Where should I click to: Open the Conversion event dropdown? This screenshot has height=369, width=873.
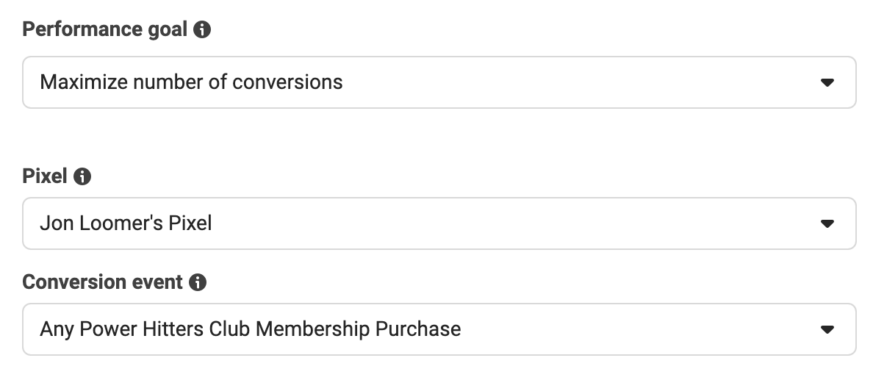439,329
